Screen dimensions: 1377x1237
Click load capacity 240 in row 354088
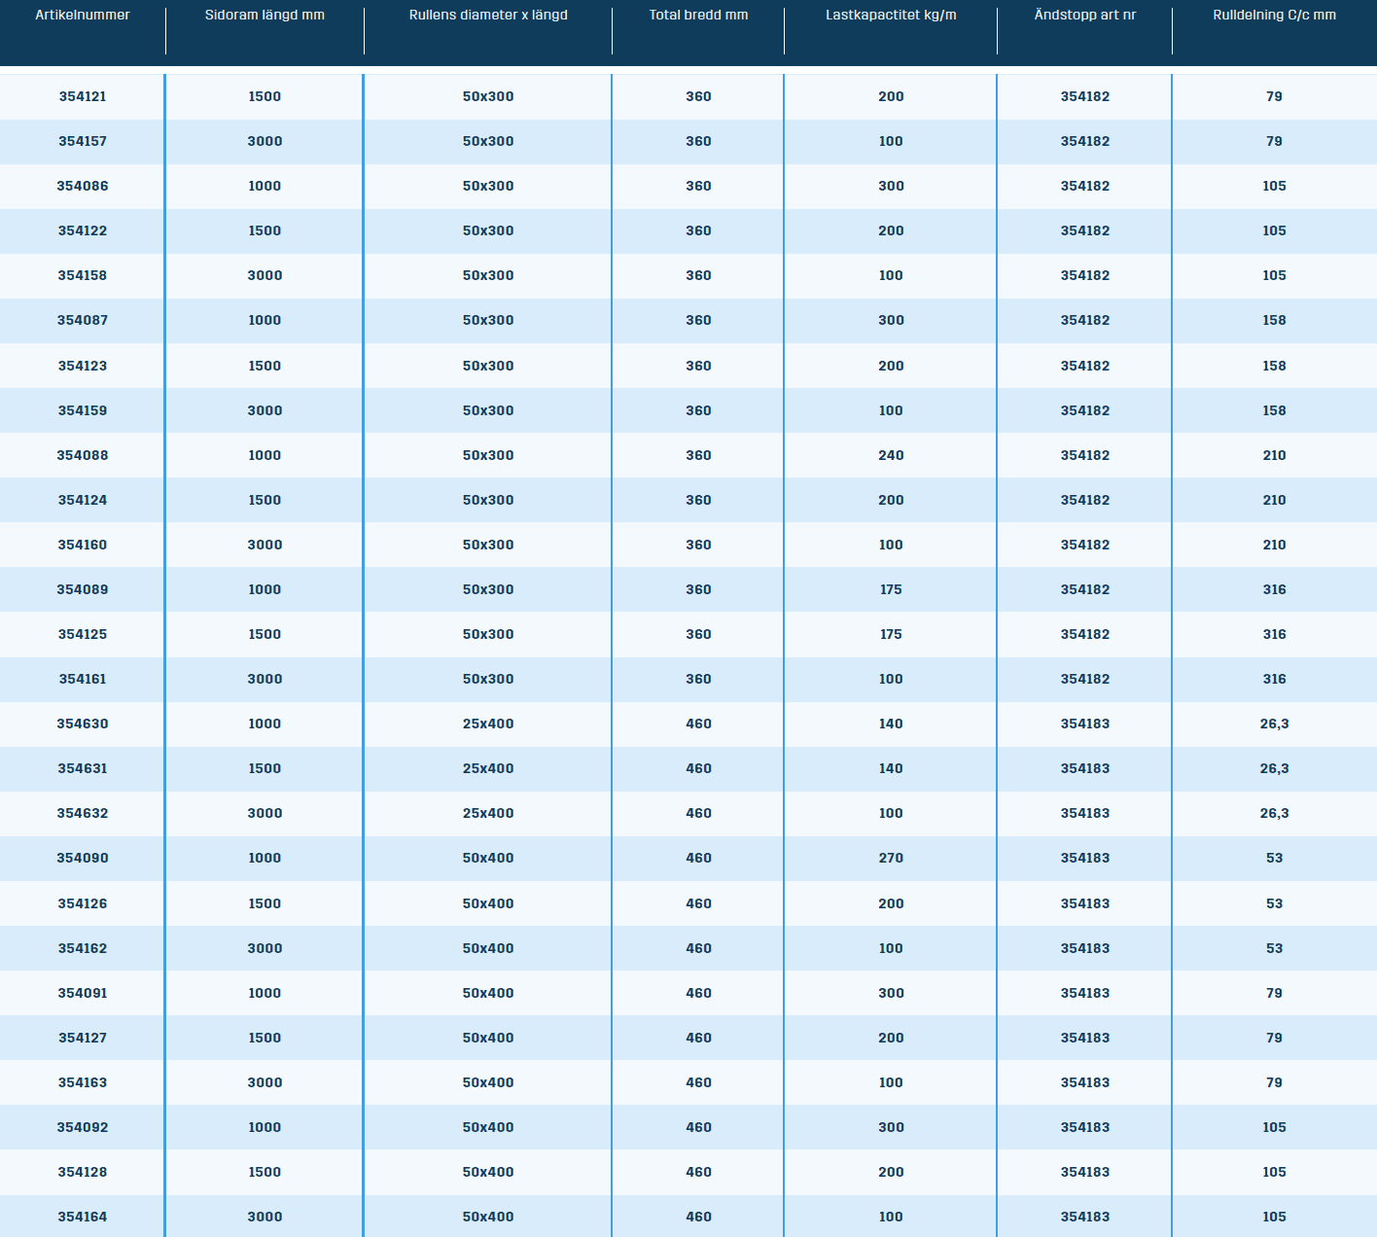pyautogui.click(x=891, y=456)
